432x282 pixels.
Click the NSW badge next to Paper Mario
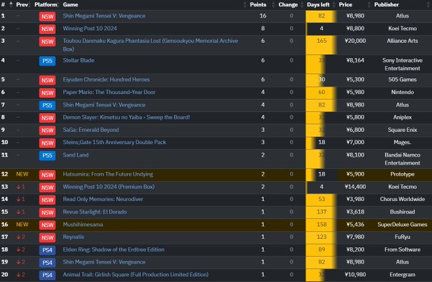(x=48, y=93)
